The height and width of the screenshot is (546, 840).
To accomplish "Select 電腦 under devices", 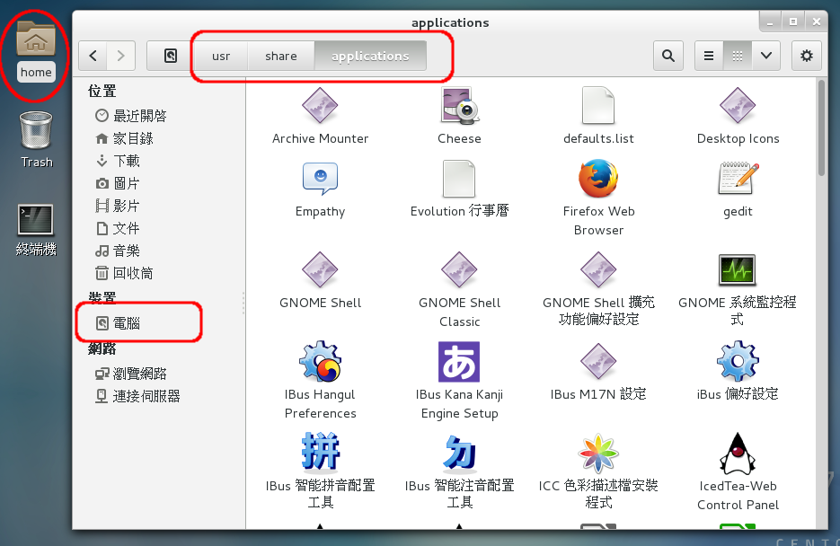I will point(118,323).
